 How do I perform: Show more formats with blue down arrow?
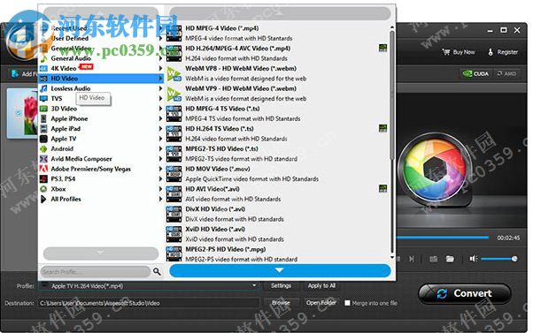click(280, 270)
